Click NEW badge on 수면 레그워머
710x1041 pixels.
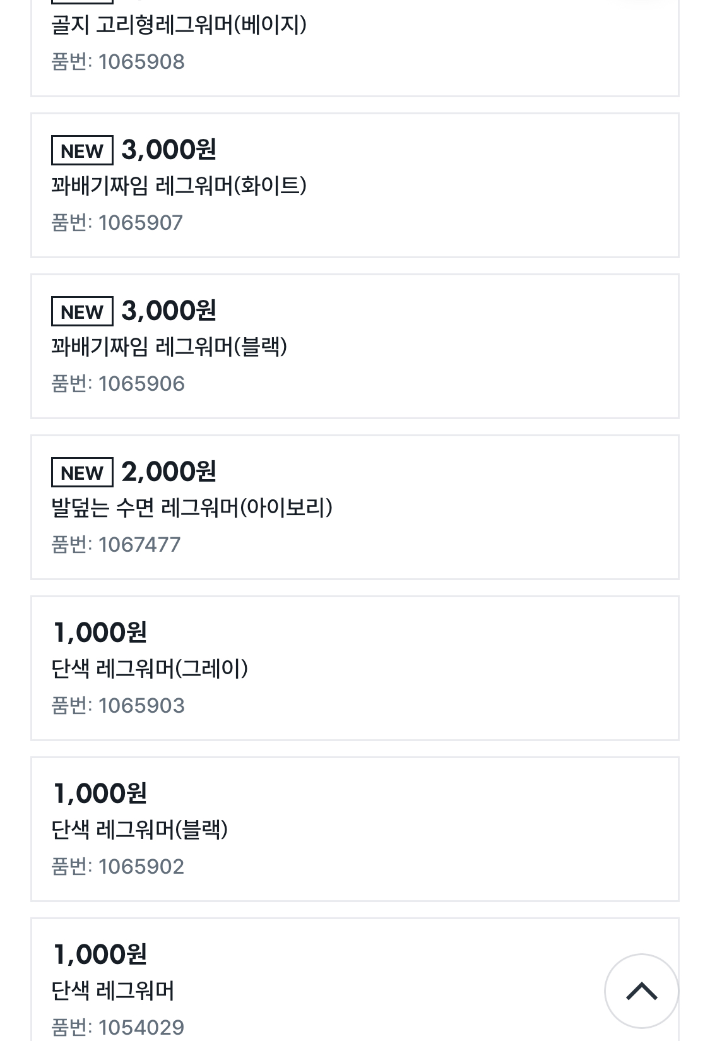82,473
